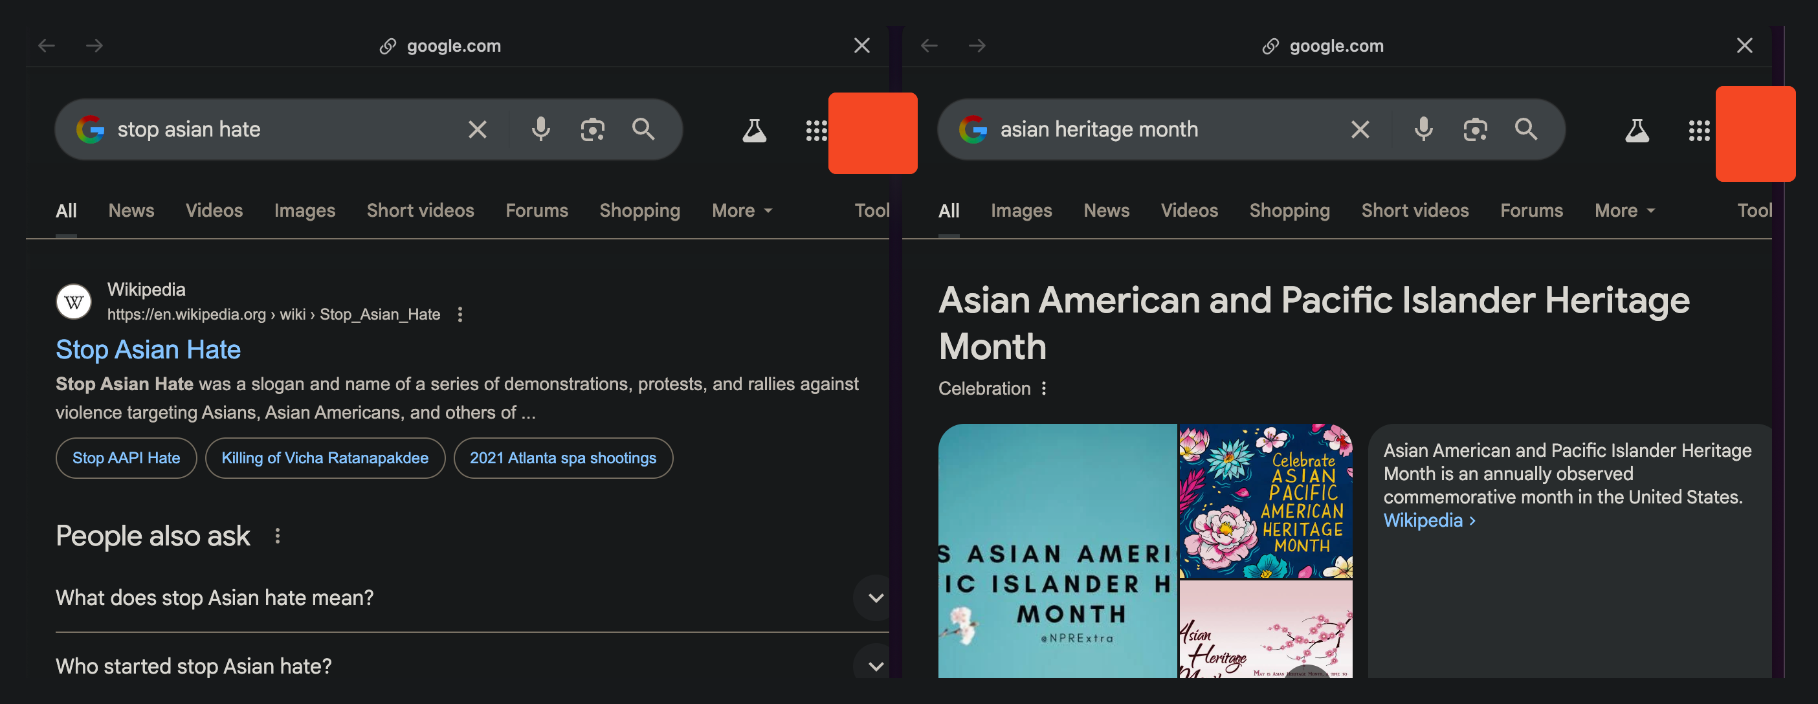Select Videos tab in stop asian hate window

point(214,211)
